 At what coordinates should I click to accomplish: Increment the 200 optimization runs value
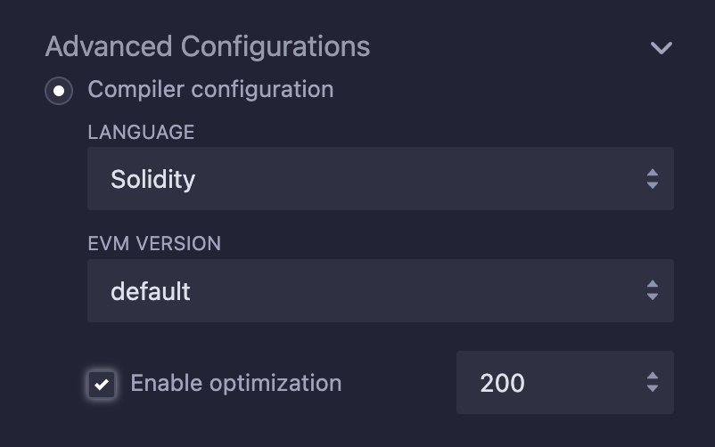coord(653,377)
